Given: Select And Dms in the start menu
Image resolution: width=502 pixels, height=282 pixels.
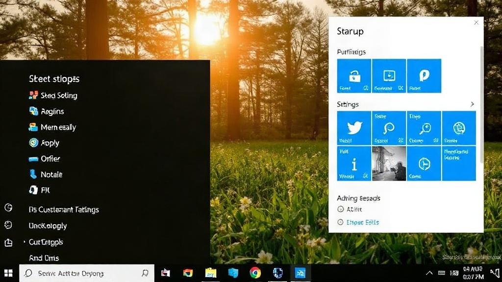Looking at the screenshot, I should pyautogui.click(x=44, y=258).
